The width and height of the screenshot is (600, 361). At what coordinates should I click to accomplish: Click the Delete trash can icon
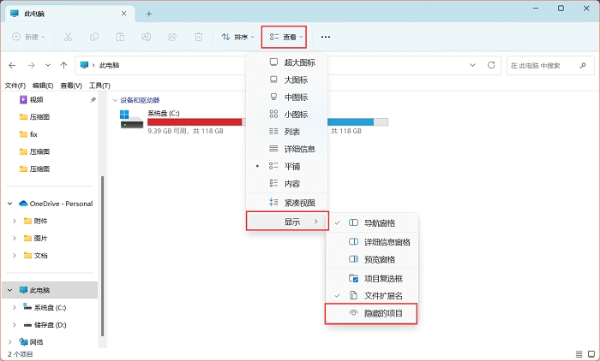point(198,37)
